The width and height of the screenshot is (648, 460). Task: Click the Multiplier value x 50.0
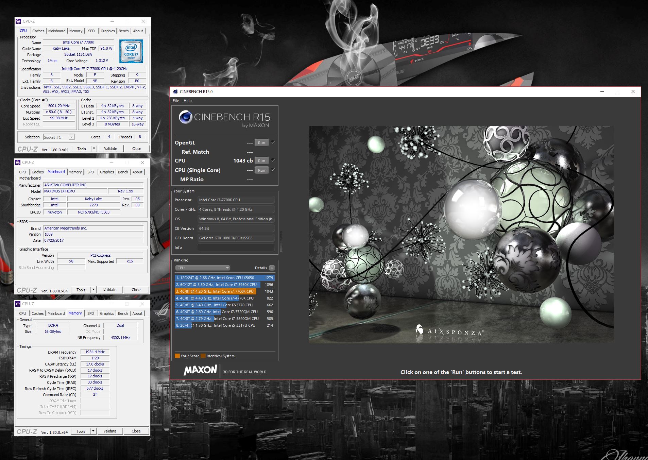point(59,112)
